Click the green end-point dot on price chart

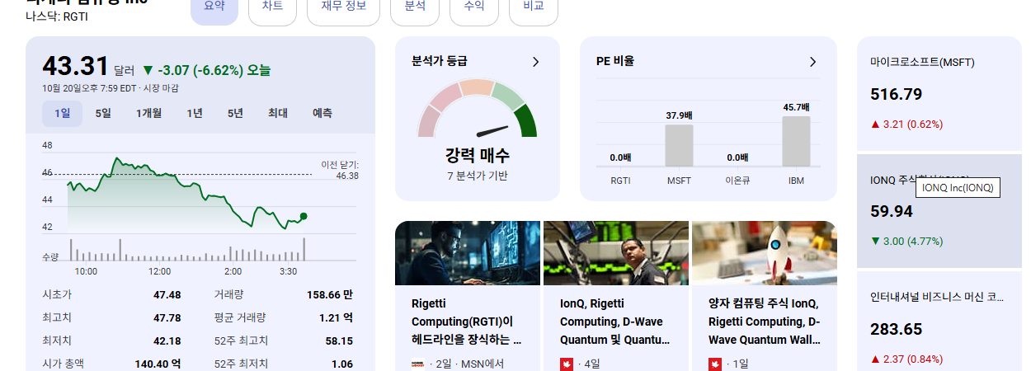pyautogui.click(x=304, y=216)
